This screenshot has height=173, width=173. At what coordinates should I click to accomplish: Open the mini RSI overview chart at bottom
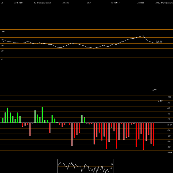pyautogui.click(x=85, y=166)
